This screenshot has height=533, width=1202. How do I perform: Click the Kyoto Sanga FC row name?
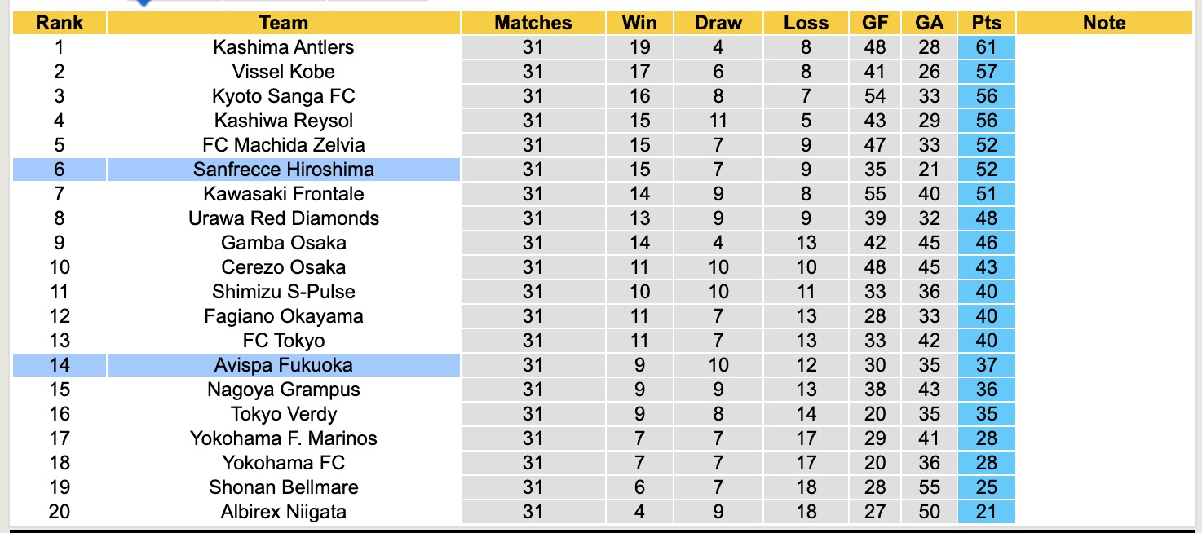click(x=283, y=96)
